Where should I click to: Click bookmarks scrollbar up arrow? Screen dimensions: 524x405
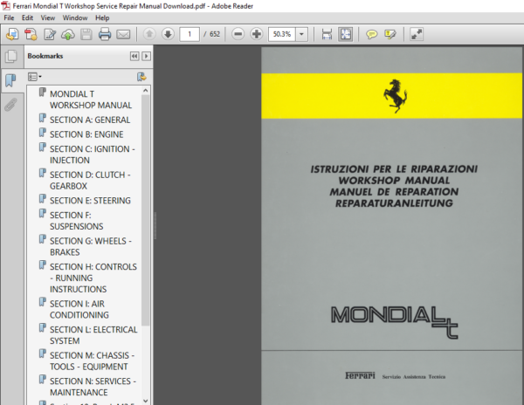click(145, 91)
